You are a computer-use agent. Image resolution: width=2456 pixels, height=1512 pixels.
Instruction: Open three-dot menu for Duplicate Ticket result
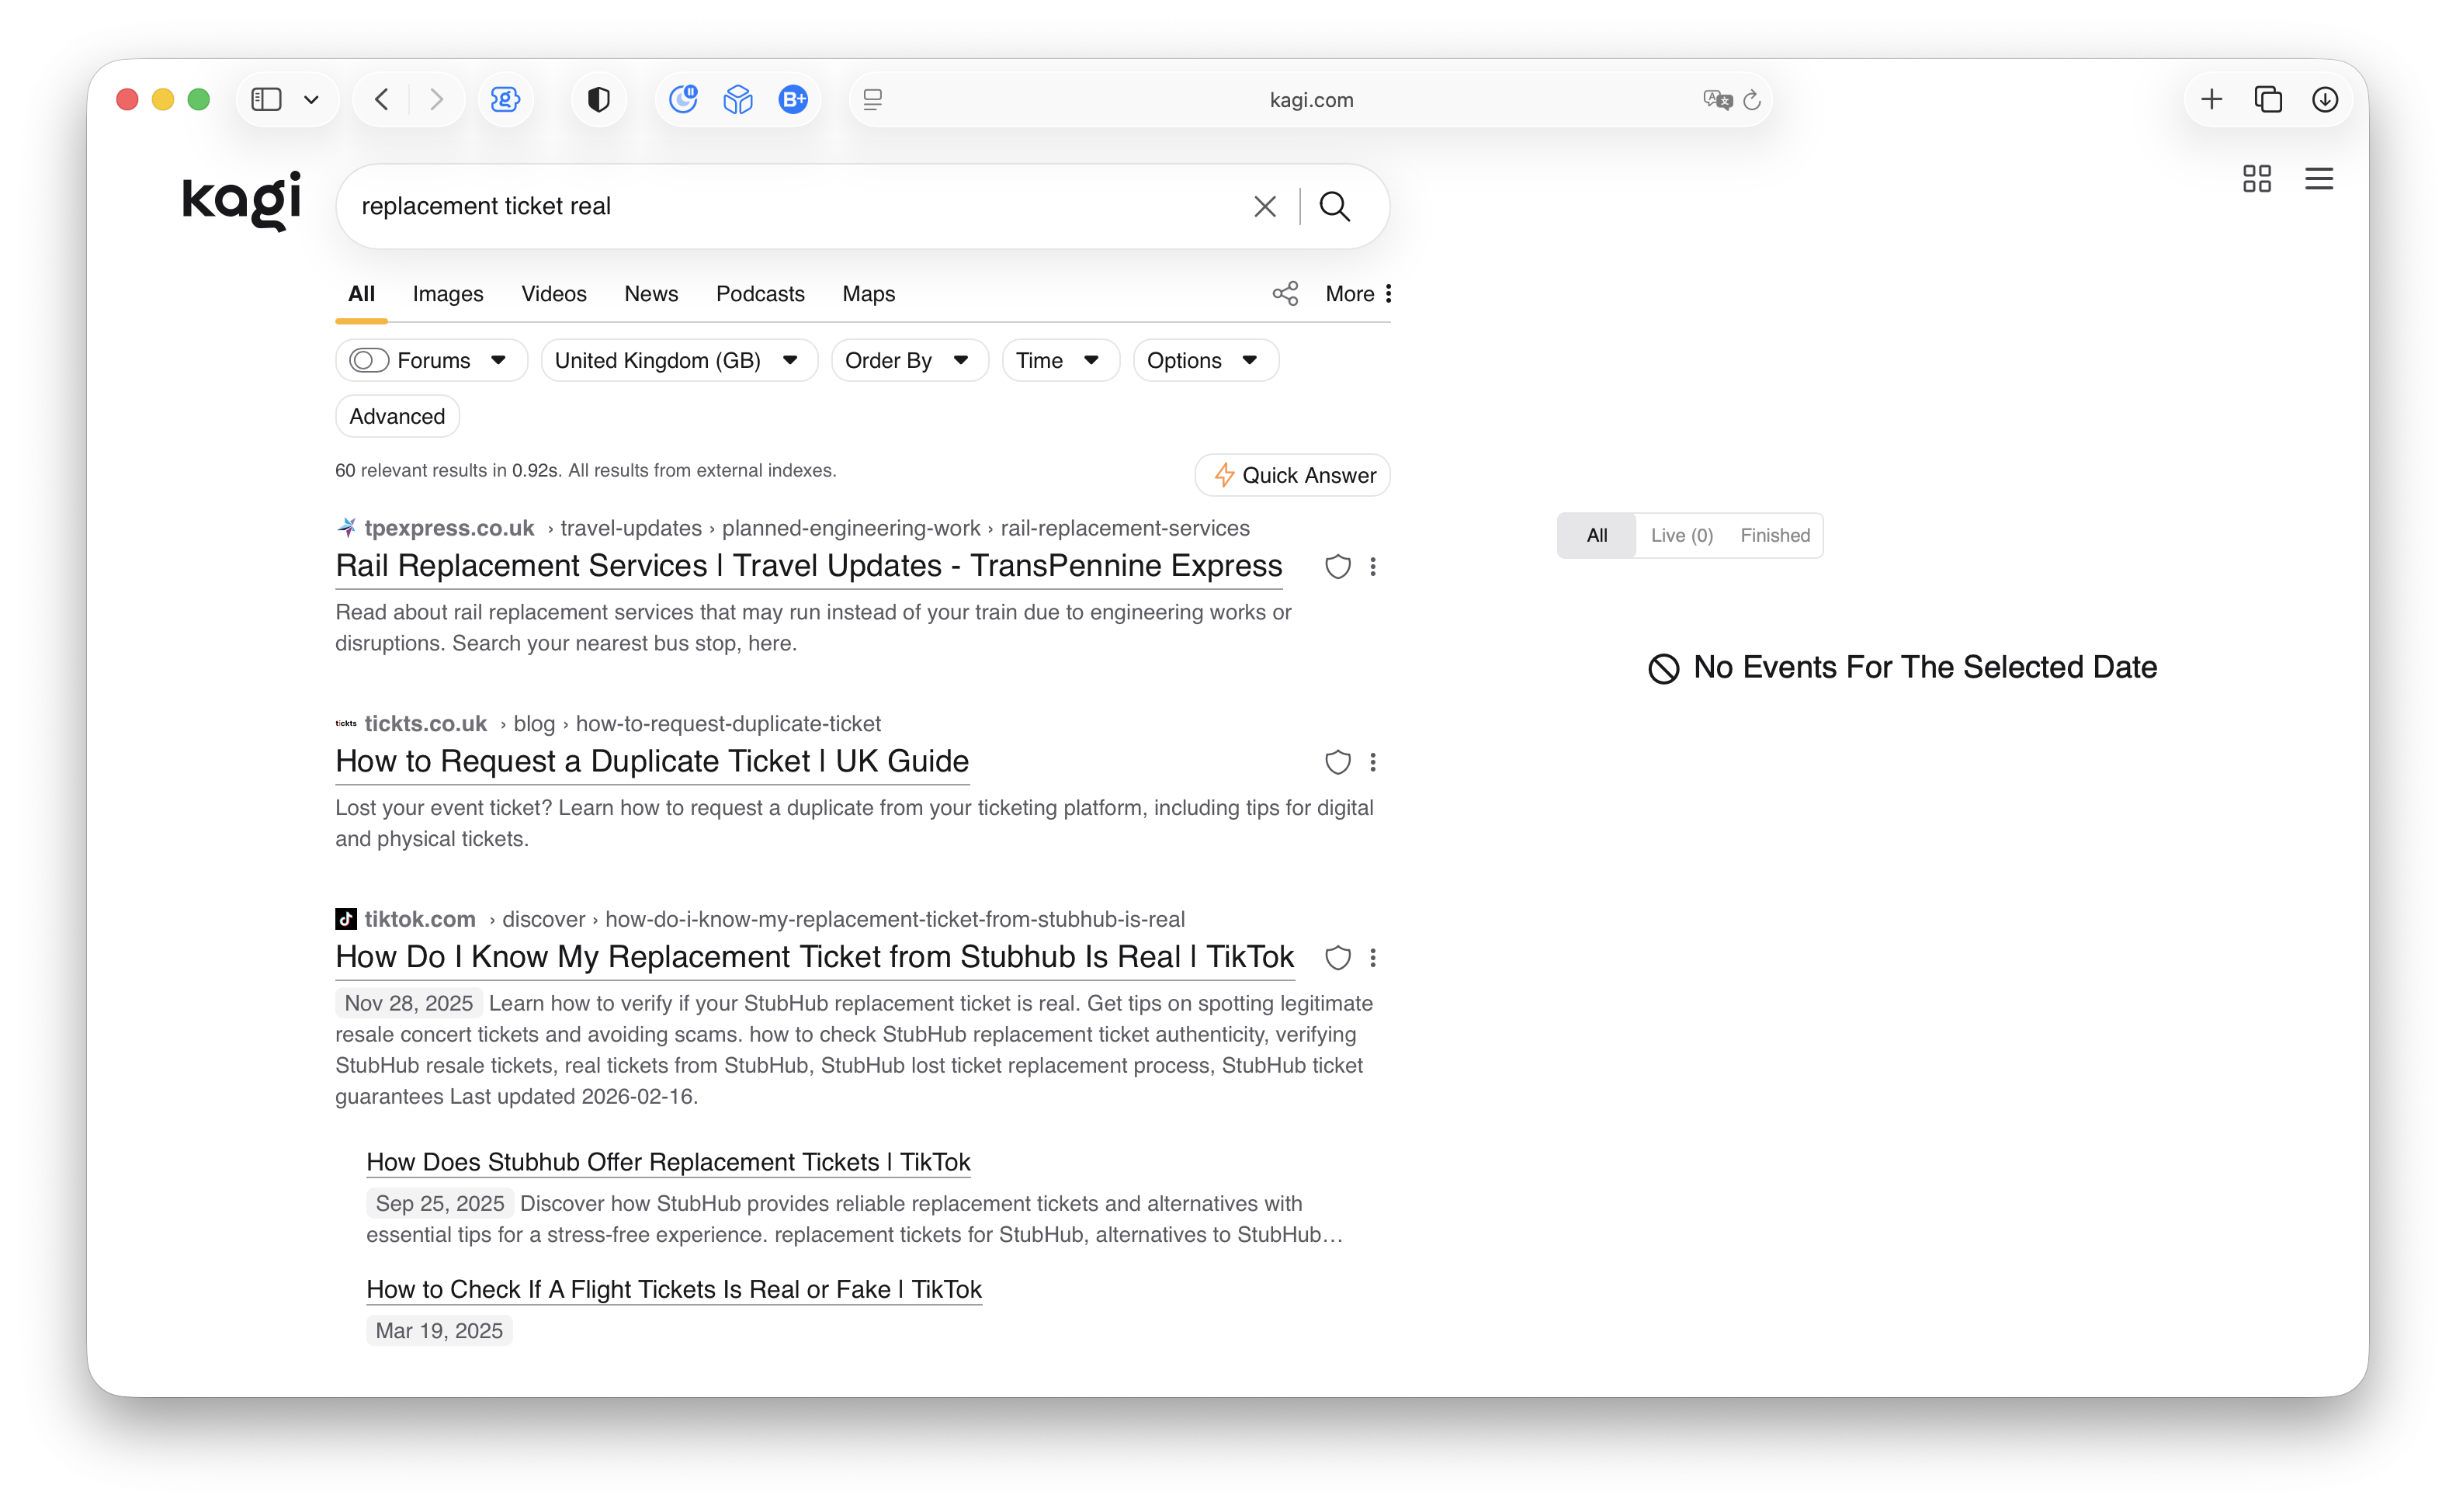click(1373, 762)
